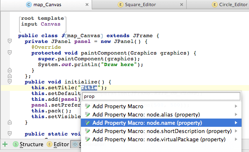The width and height of the screenshot is (249, 152).
Task: Collapse the initialize method fold marker
Action: [9, 82]
